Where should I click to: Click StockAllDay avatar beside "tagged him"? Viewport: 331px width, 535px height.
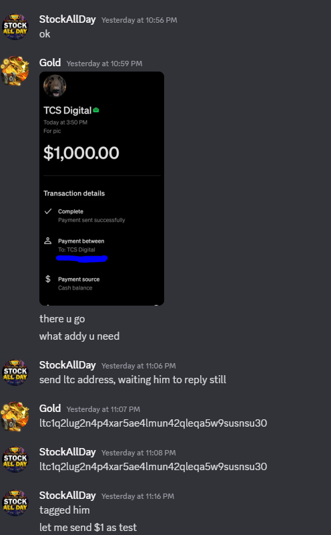click(15, 503)
